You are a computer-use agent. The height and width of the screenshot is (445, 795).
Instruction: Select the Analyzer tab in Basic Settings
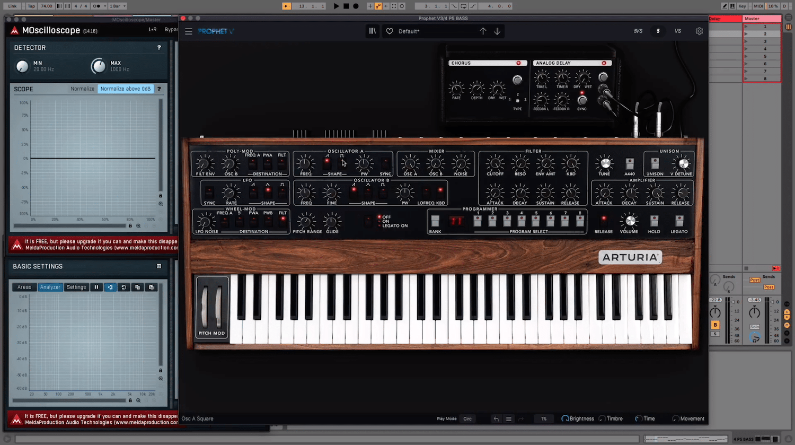pyautogui.click(x=50, y=287)
